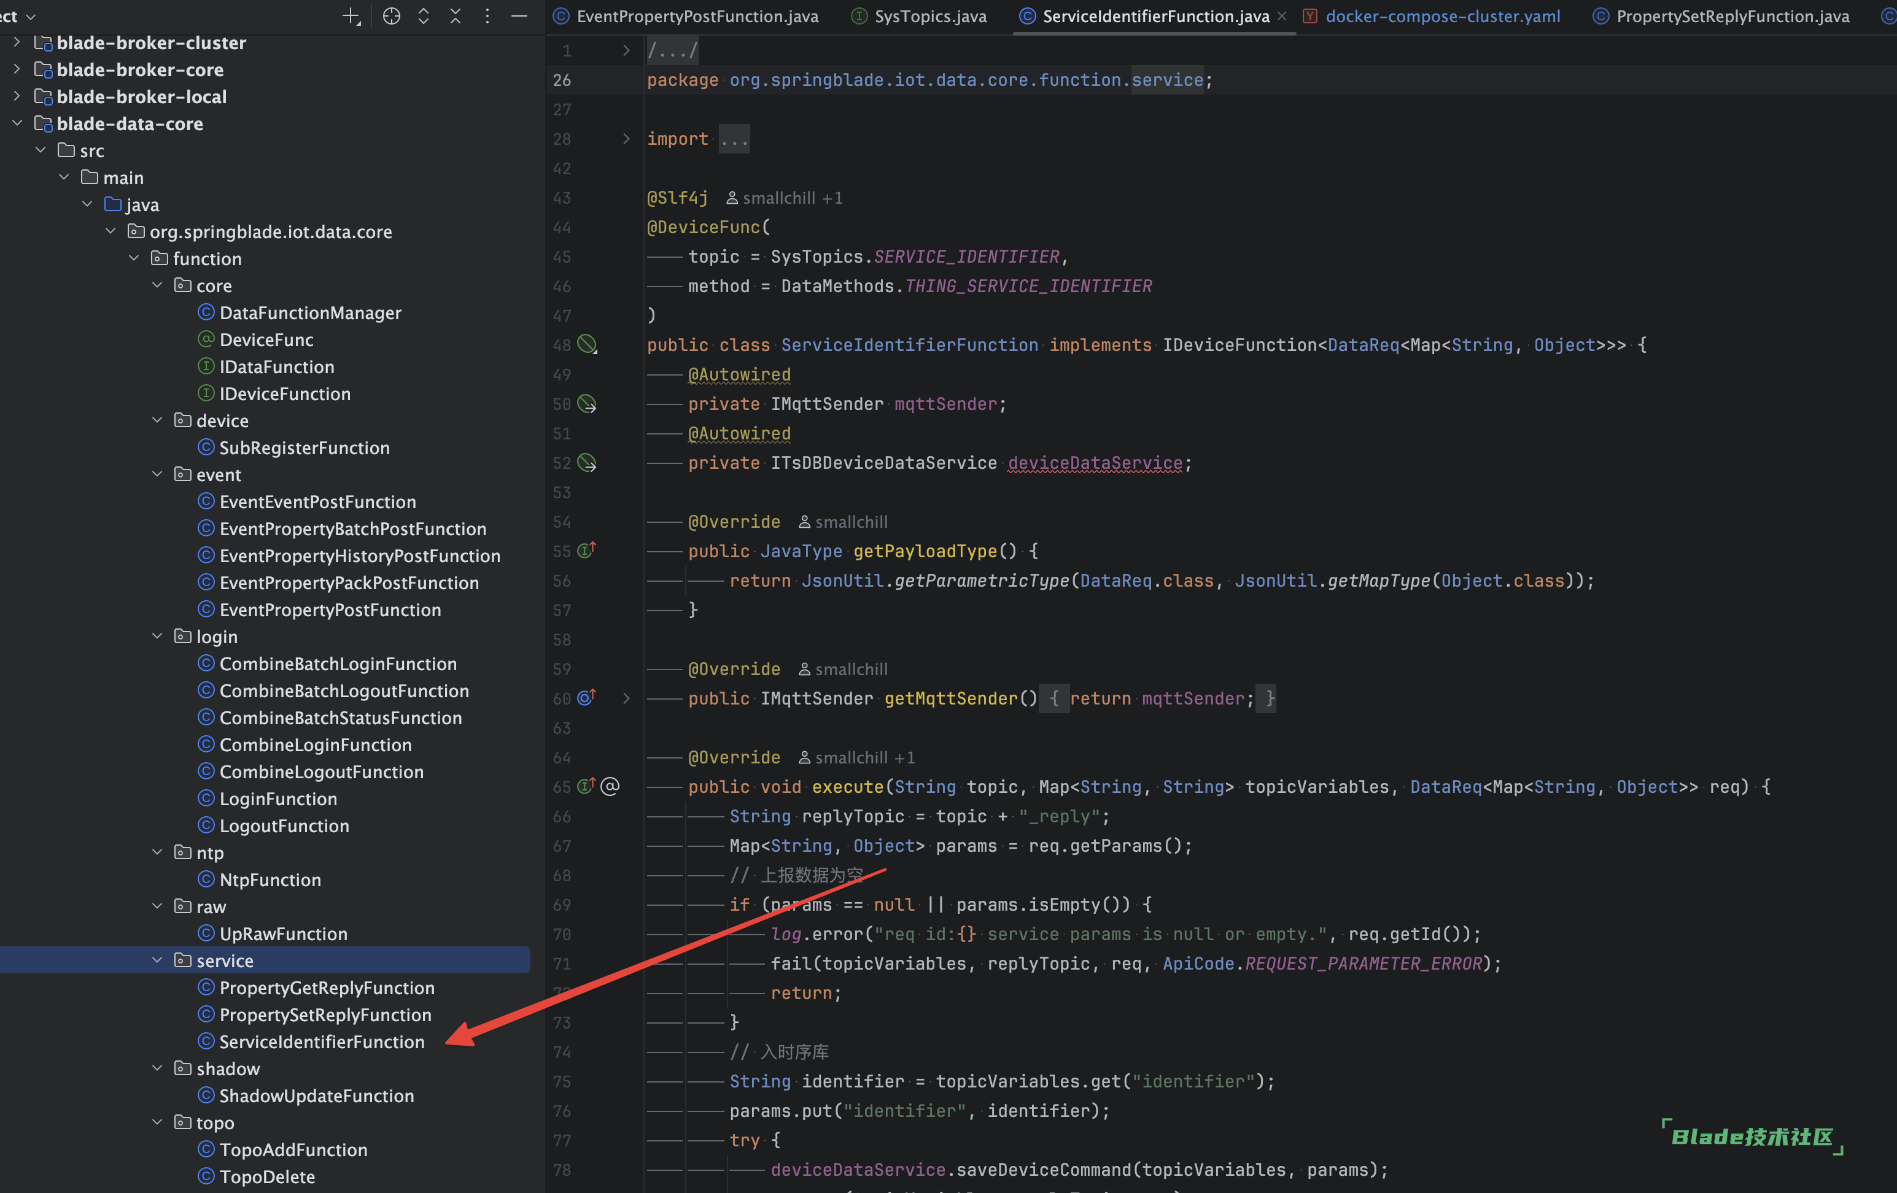This screenshot has width=1897, height=1193.
Task: Switch to docker-compose-cluster.yaml tab
Action: coord(1432,16)
